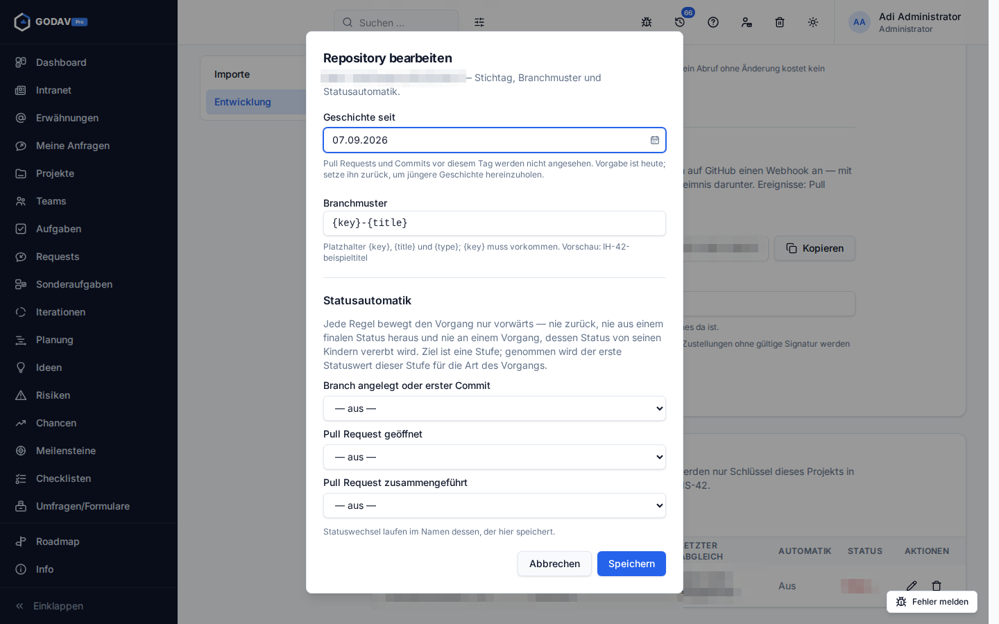
Task: Click the edit pencil icon in Aktionen column
Action: pyautogui.click(x=912, y=586)
